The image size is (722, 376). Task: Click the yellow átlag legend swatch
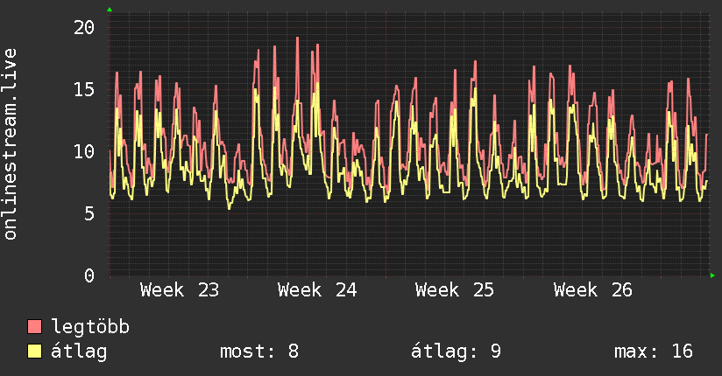[x=34, y=352]
